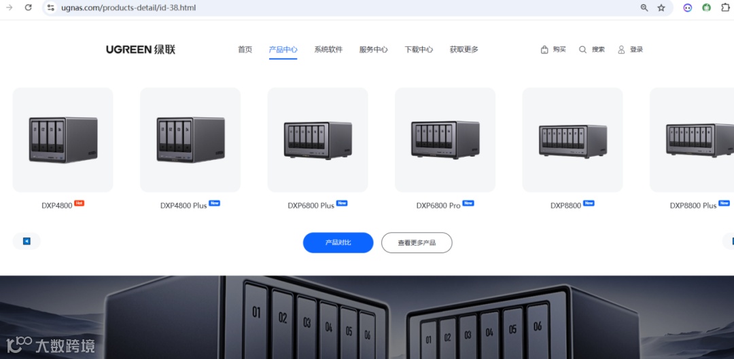The width and height of the screenshot is (734, 359).
Task: Click the 购买 link
Action: coord(559,50)
